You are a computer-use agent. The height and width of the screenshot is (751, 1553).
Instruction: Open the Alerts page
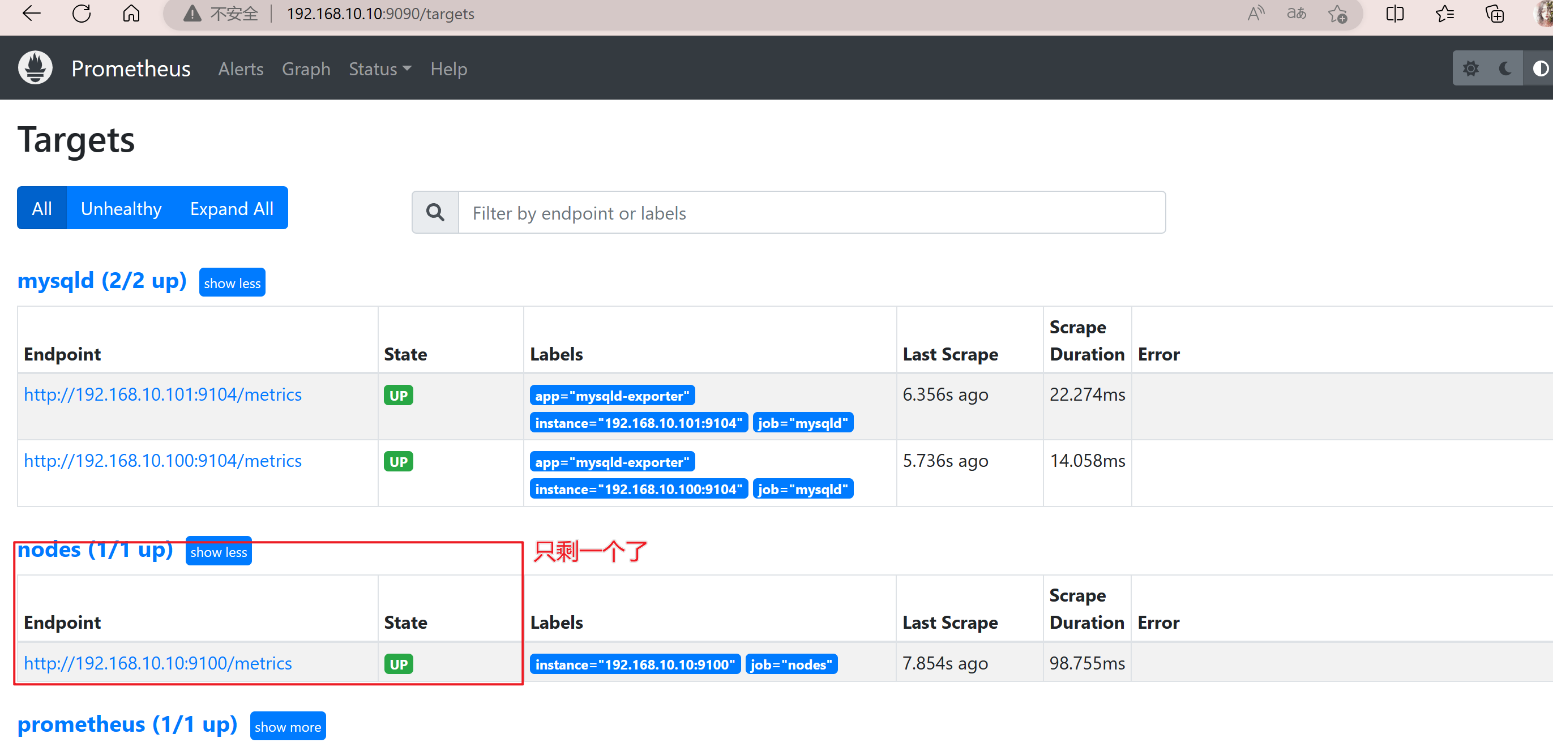coord(241,69)
